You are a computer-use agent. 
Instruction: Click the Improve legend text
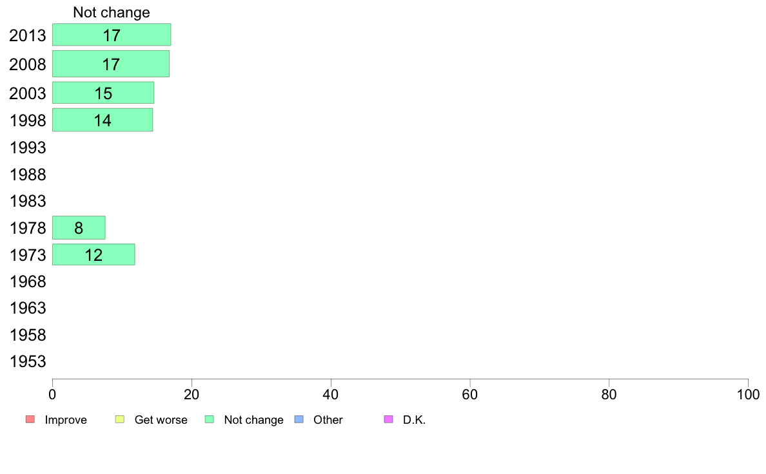tap(66, 420)
